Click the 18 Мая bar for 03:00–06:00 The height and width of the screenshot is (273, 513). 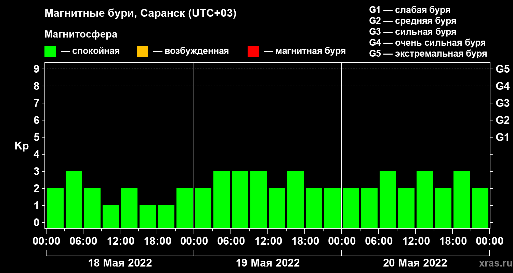[74, 199]
